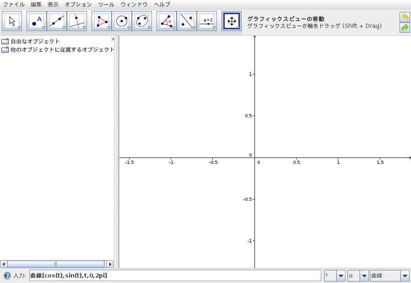Open the dependent objects folder icon
The width and height of the screenshot is (411, 283).
tap(5, 49)
